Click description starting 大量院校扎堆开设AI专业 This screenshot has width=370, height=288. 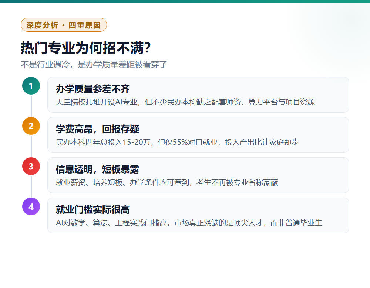point(185,102)
